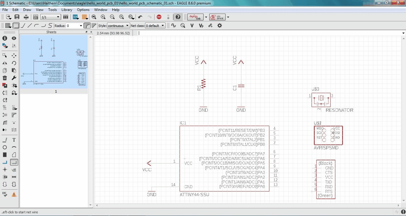The height and width of the screenshot is (216, 406).
Task: Click the LTC Spice button
Action: [218, 17]
